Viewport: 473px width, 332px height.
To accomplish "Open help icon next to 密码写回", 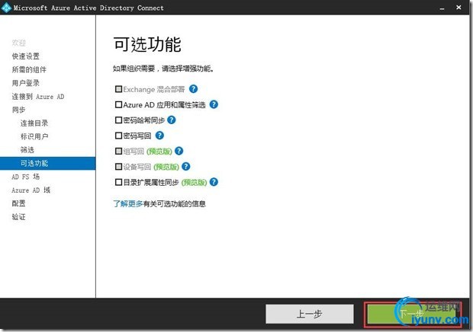I will tap(159, 136).
